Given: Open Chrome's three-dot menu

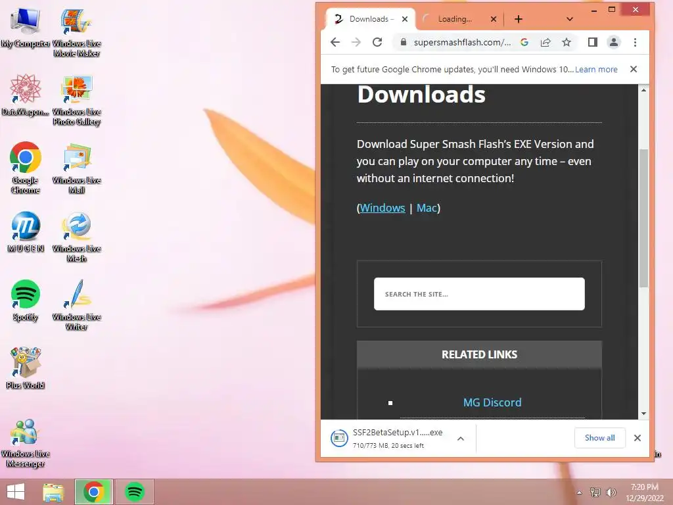Looking at the screenshot, I should pos(636,42).
